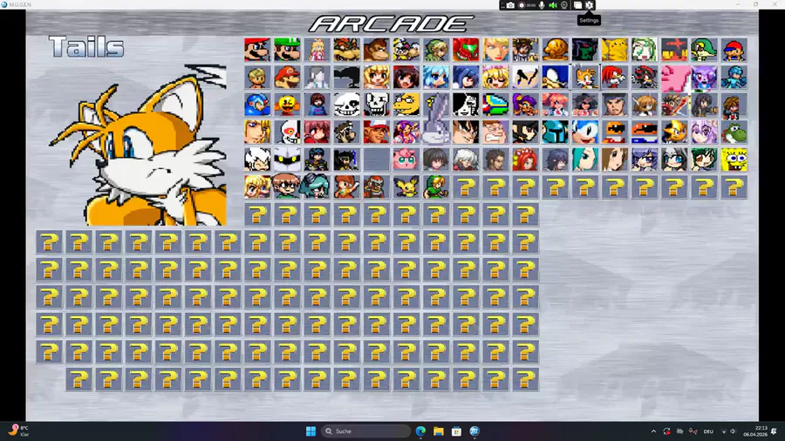Pick Shadow the Hedgehog portrait
This screenshot has width=785, height=441.
coord(645,77)
